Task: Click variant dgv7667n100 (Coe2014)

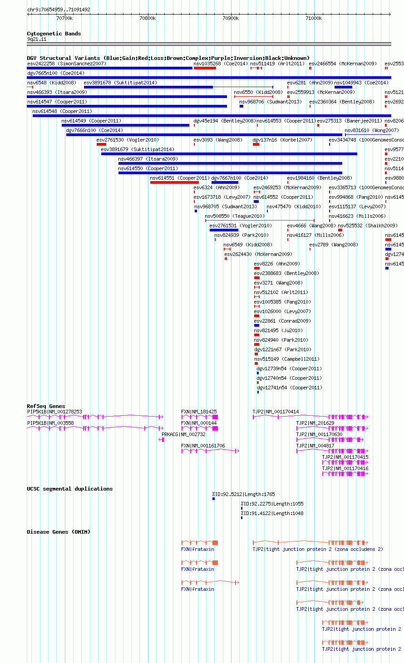Action: click(240, 178)
